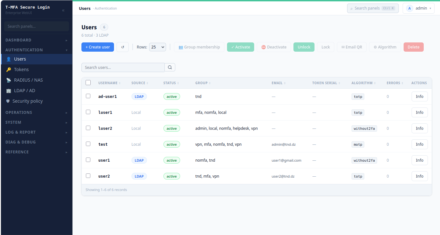This screenshot has width=440, height=235.
Task: Expand the Operations sidebar section
Action: [x=36, y=113]
